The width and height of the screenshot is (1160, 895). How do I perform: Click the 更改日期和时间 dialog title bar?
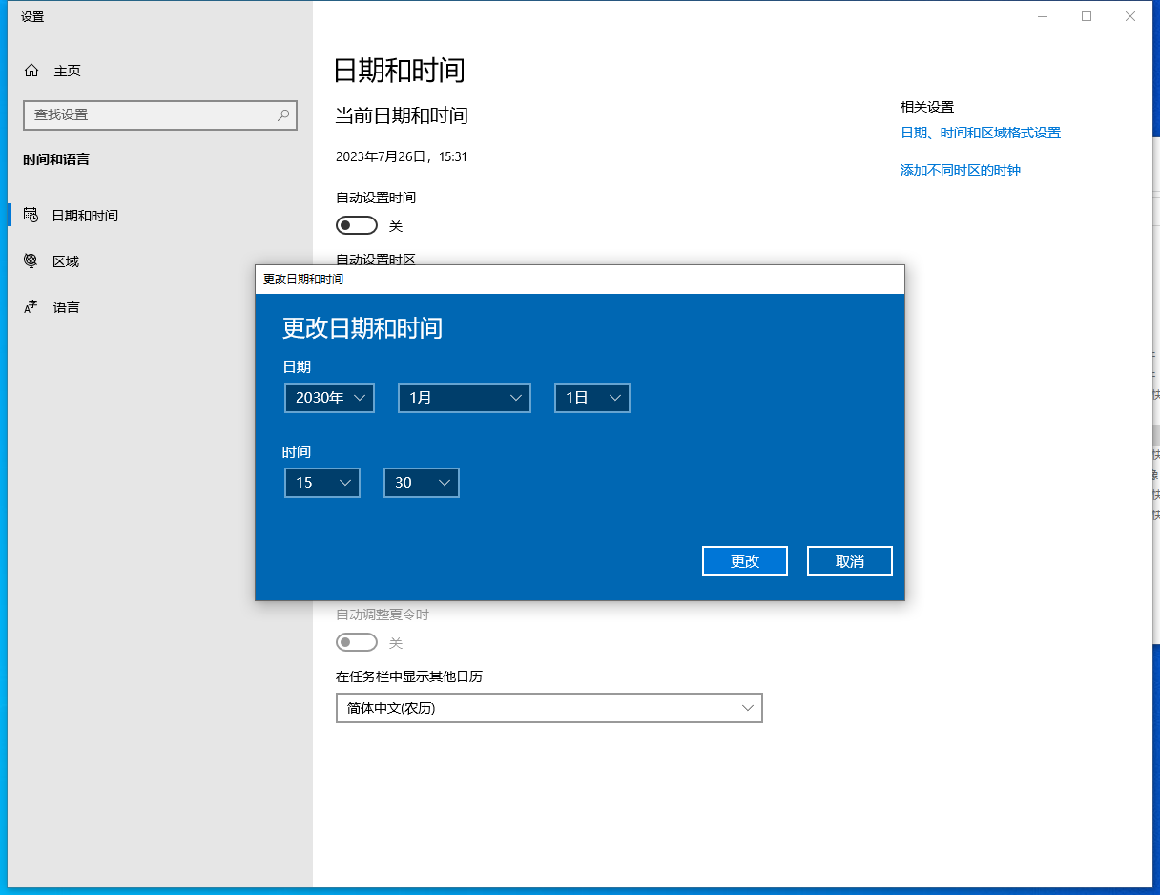[x=580, y=280]
